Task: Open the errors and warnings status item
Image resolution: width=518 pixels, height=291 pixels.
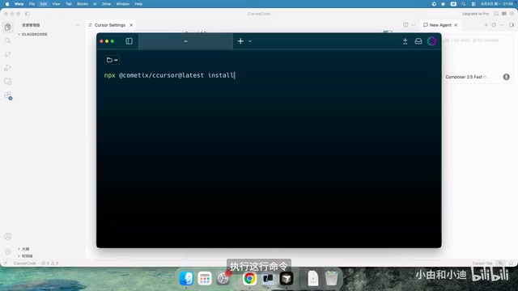Action: click(50, 264)
